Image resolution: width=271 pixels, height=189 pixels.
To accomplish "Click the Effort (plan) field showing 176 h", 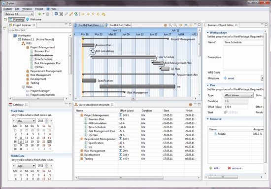I will [x=236, y=107].
